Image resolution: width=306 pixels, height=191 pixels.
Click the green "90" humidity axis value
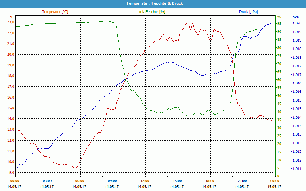click(279, 32)
